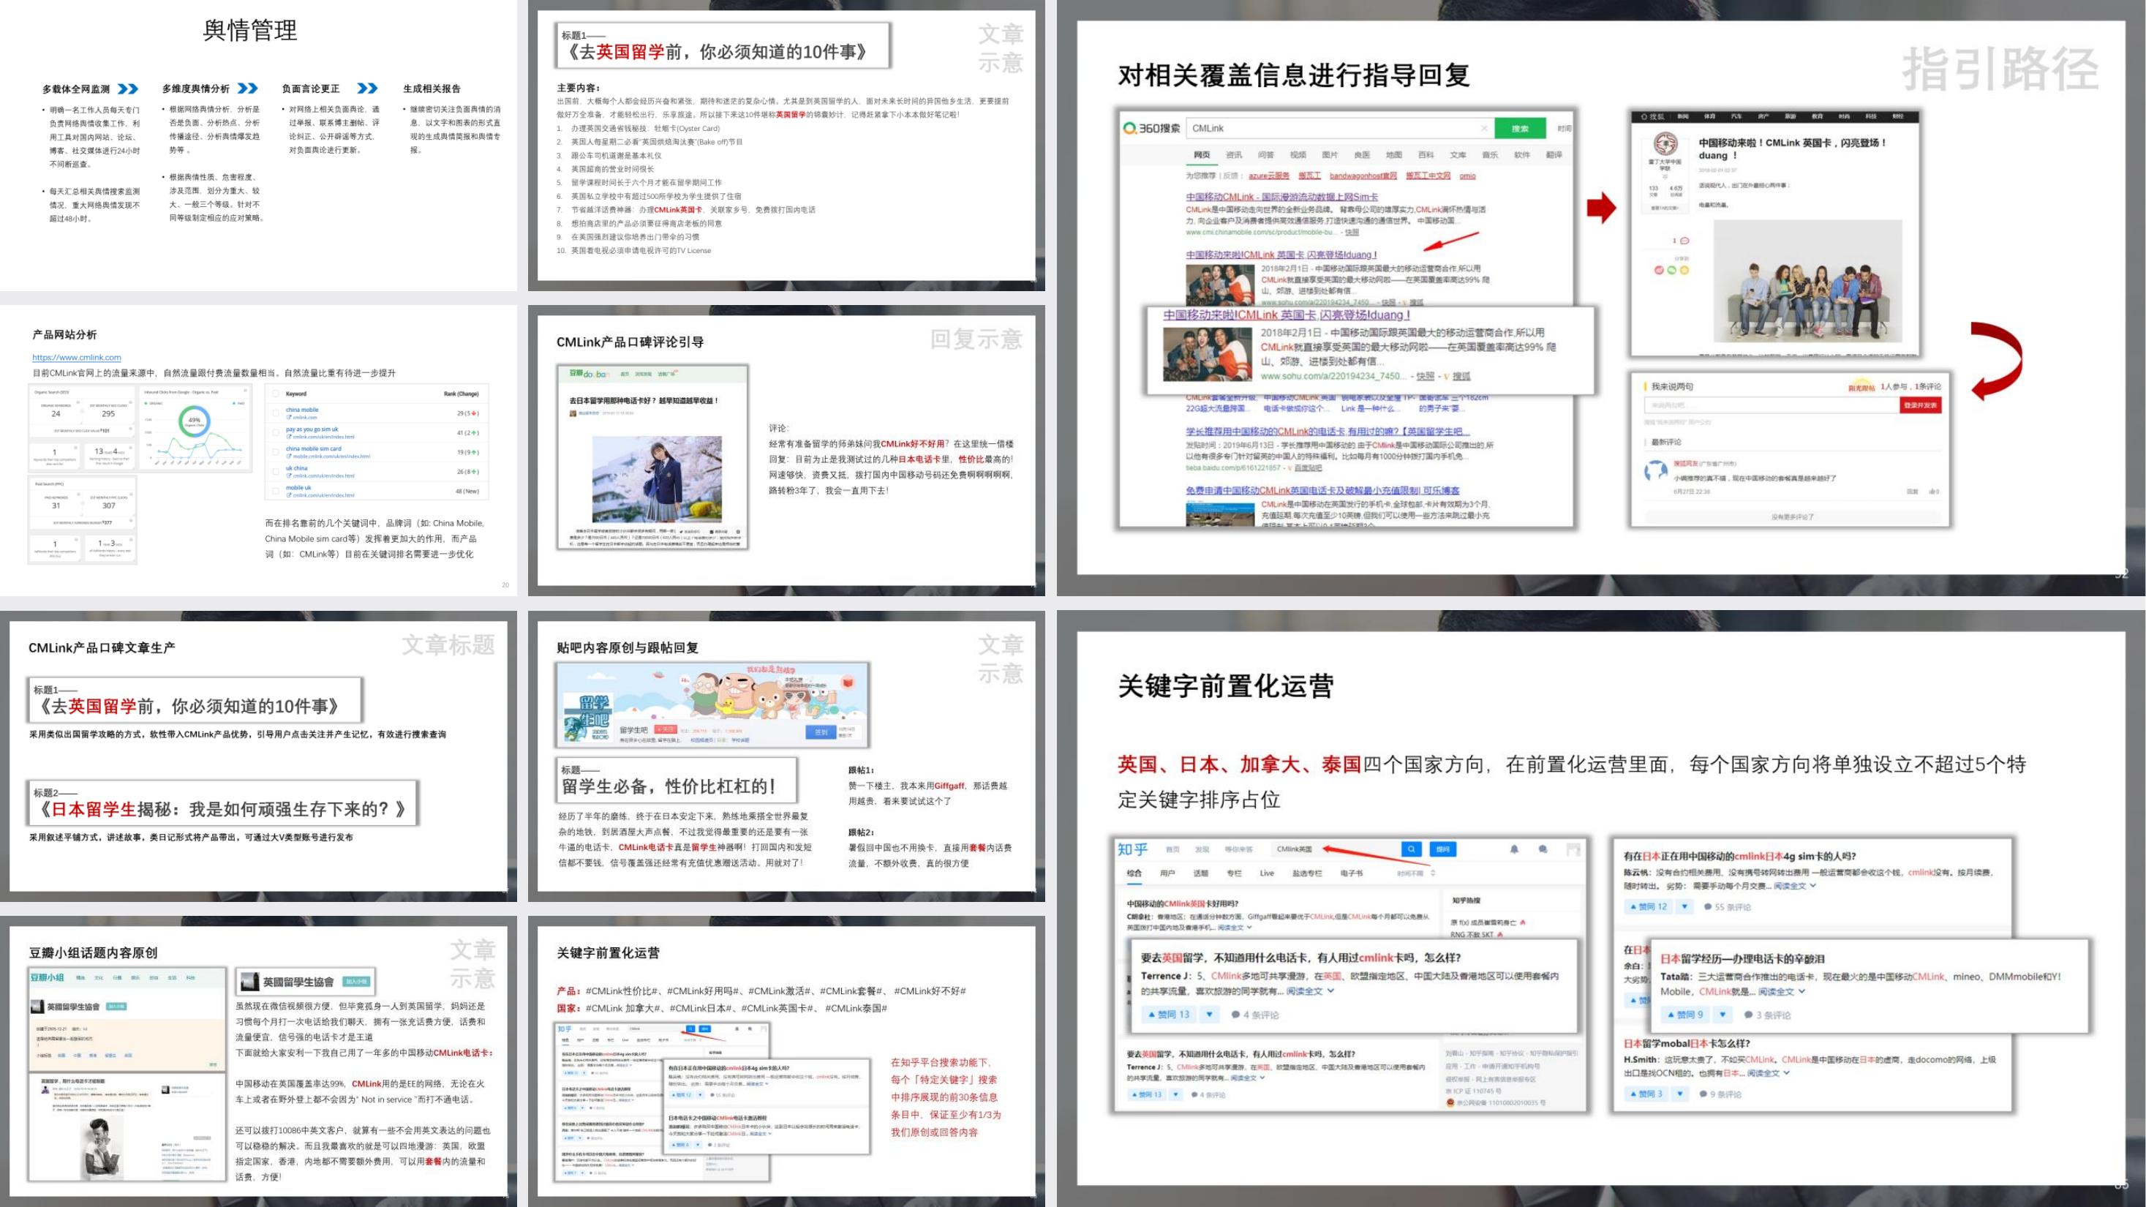Viewport: 2146px width, 1207px height.
Task: Click the 360搜索 logo
Action: 1152,128
